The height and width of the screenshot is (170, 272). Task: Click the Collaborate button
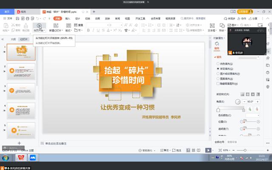pyautogui.click(x=242, y=18)
